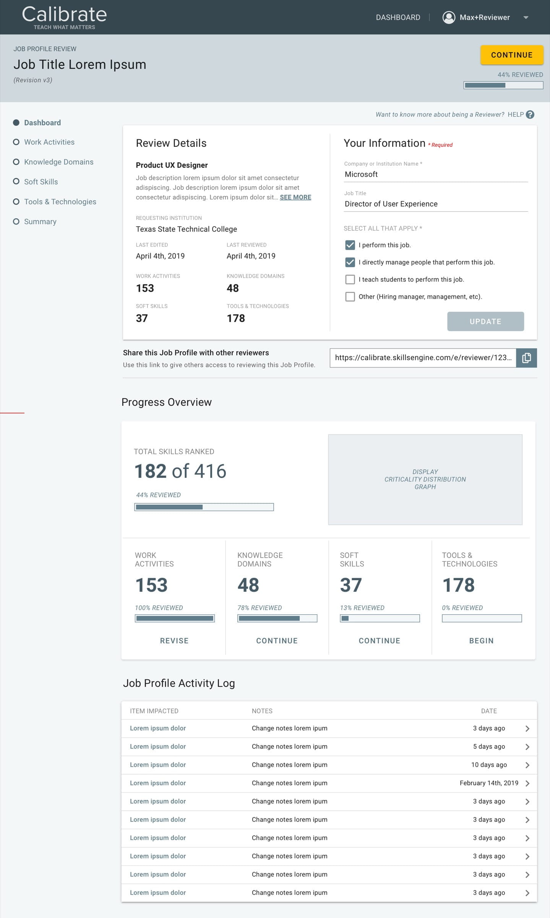Select the Work Activities sidebar bullet
Viewport: 550px width, 918px height.
click(16, 142)
